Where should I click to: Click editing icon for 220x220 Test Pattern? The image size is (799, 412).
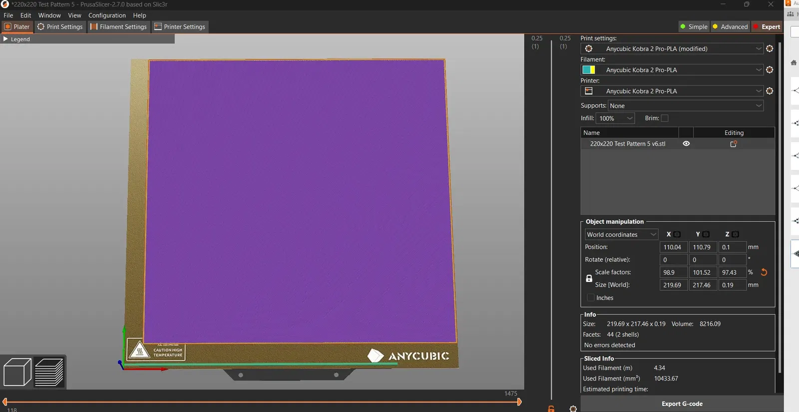point(734,144)
